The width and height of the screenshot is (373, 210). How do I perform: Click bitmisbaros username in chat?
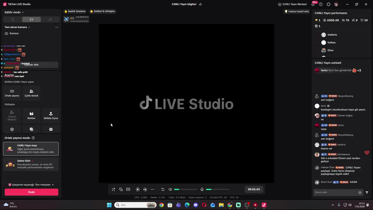point(344,154)
